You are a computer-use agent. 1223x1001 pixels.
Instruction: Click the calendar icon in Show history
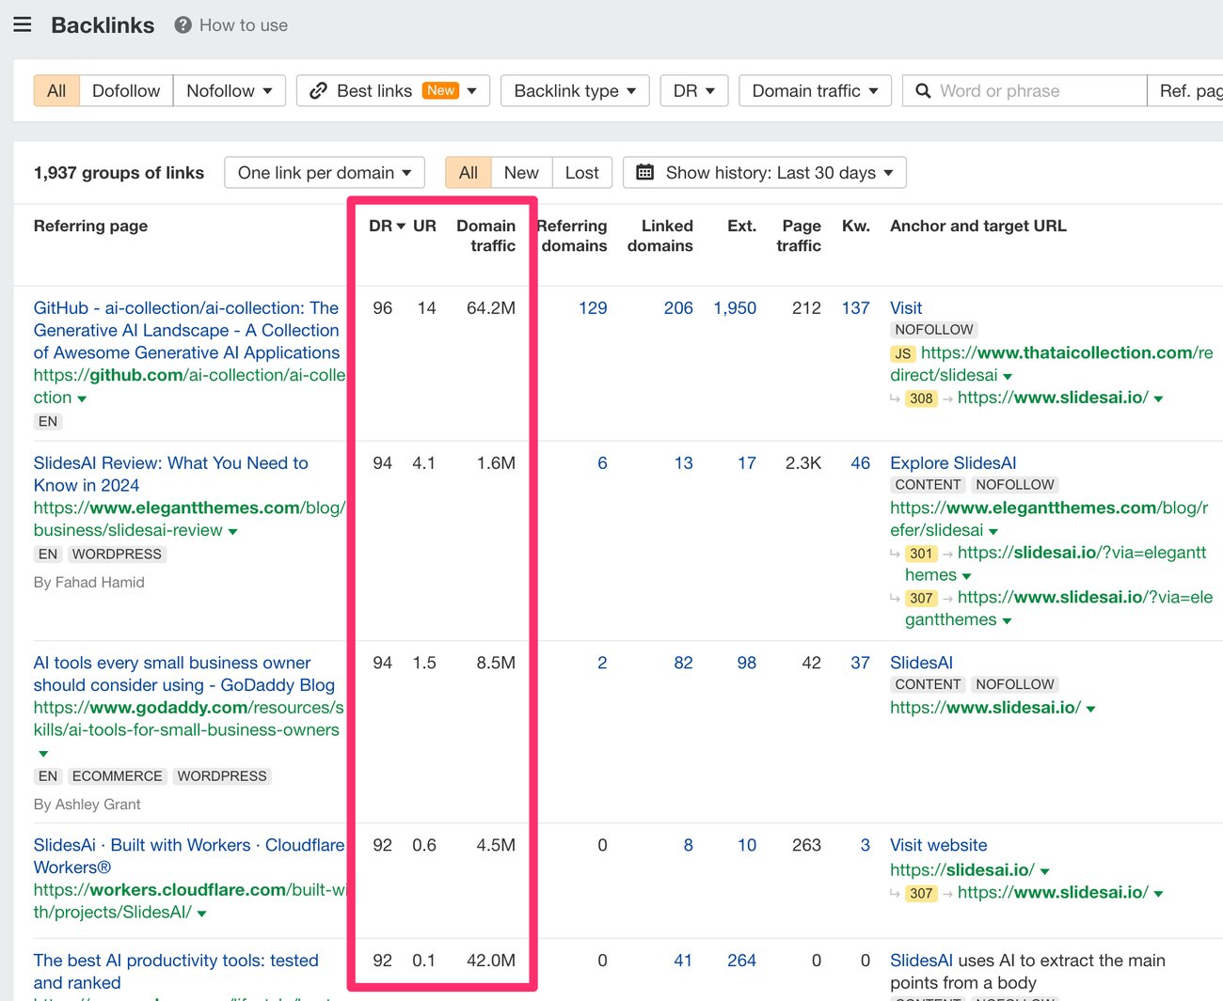pyautogui.click(x=644, y=172)
